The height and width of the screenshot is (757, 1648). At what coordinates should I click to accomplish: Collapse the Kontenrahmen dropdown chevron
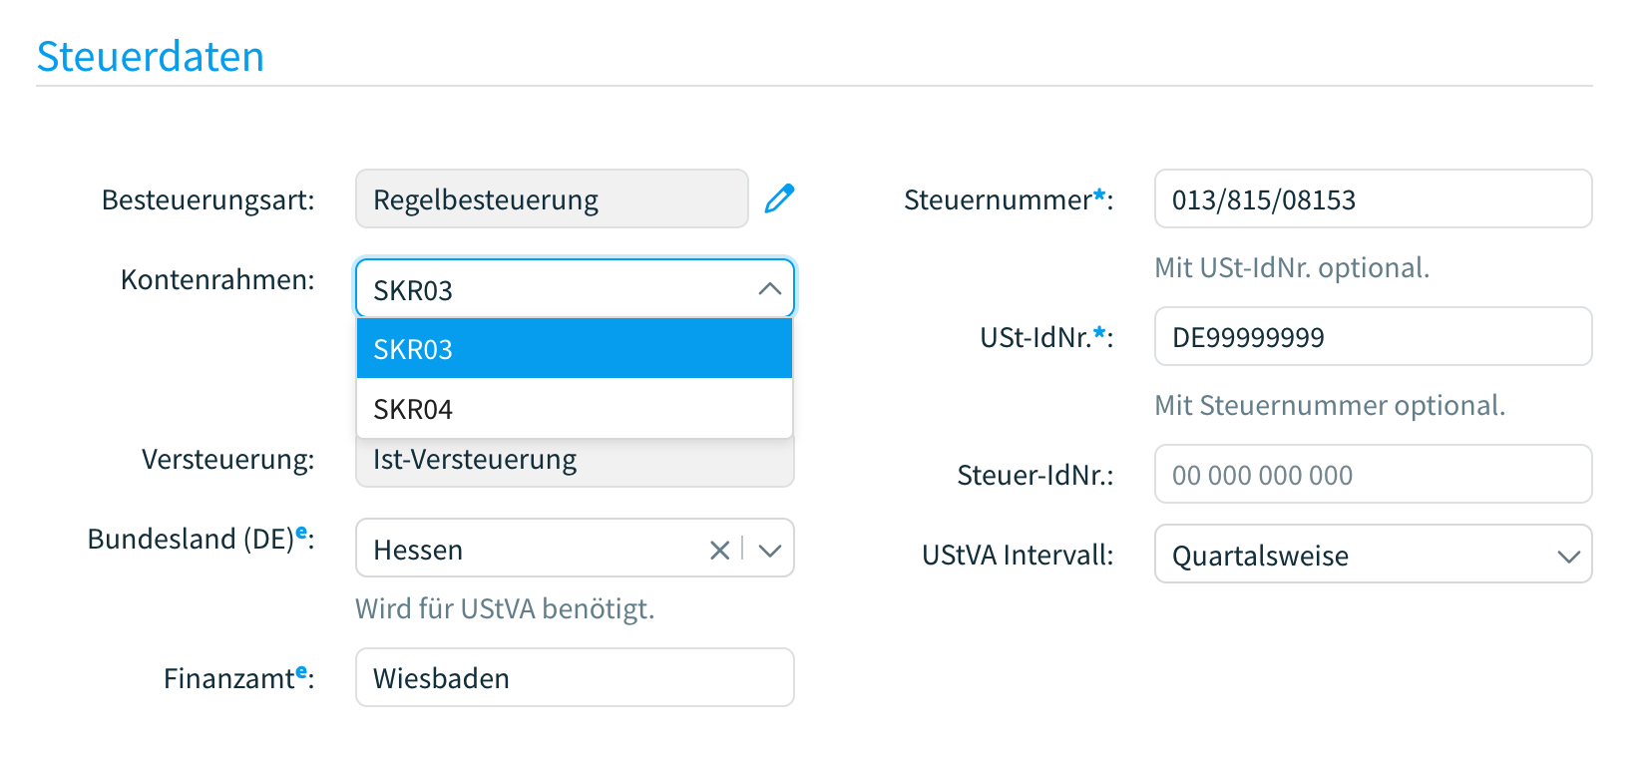coord(769,289)
